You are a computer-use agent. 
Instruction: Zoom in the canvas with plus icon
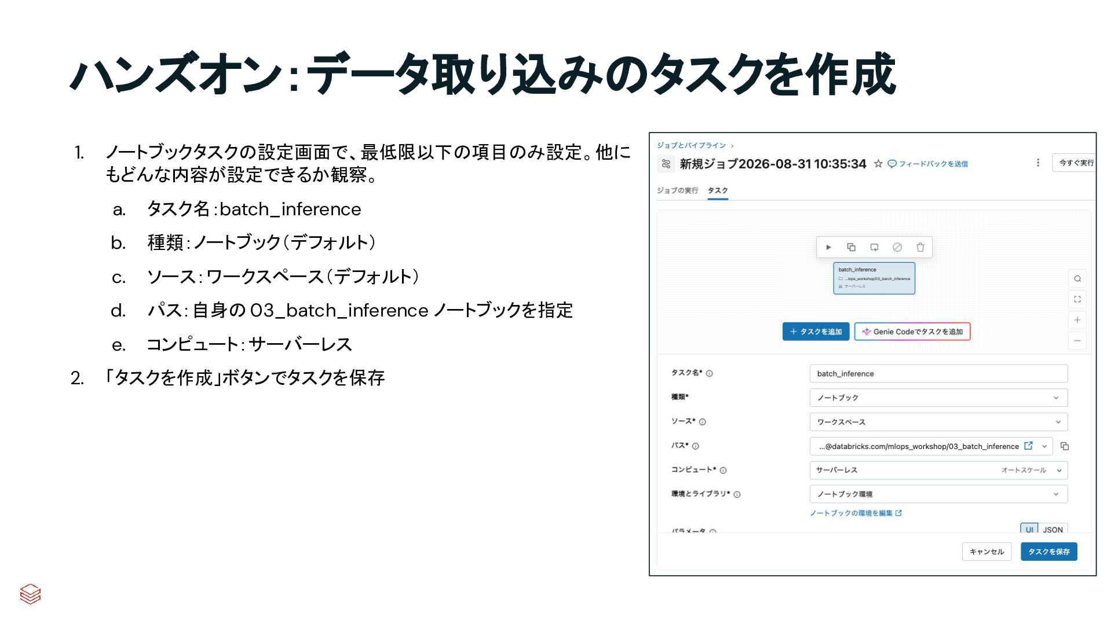tap(1077, 320)
